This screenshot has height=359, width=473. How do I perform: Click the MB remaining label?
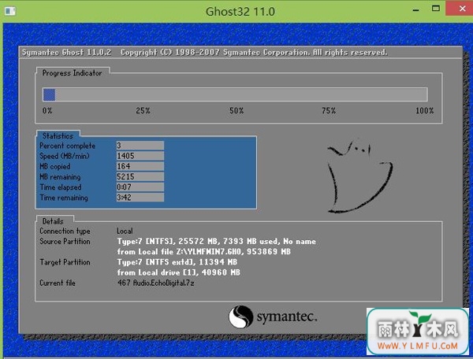(60, 177)
